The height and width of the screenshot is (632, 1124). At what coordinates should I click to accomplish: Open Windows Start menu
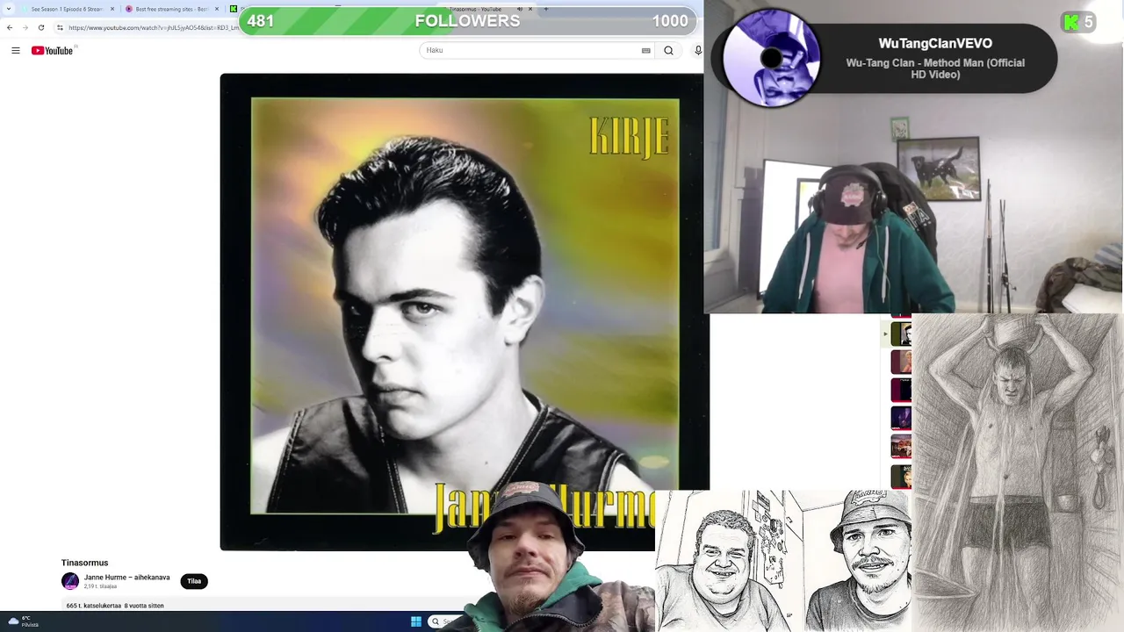tap(416, 621)
